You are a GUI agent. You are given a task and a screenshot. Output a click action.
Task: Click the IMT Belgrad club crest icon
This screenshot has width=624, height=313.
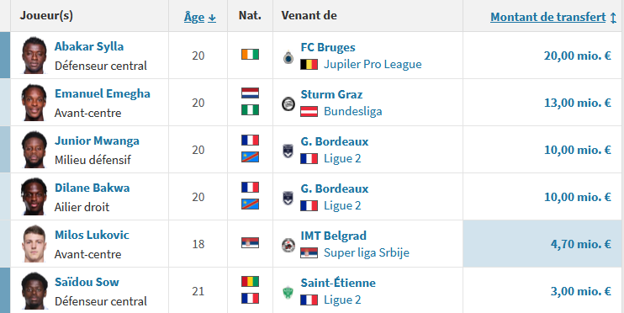point(288,245)
